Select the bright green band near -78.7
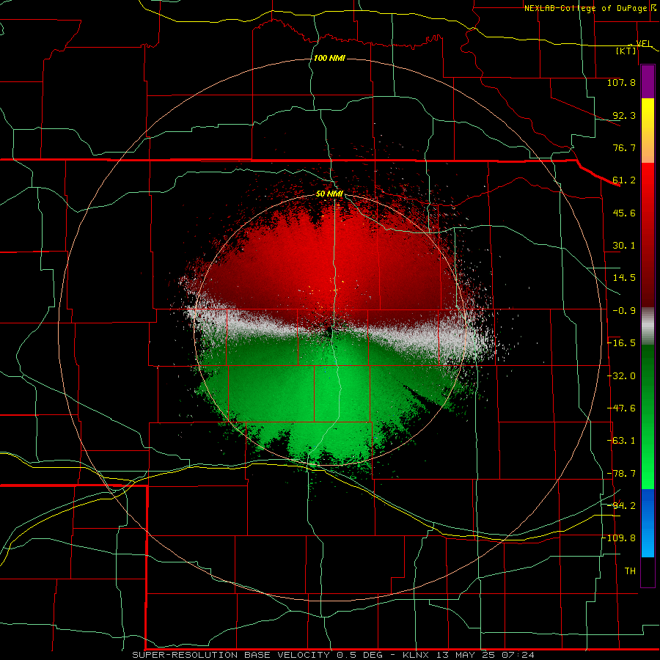The width and height of the screenshot is (660, 660). (x=648, y=474)
